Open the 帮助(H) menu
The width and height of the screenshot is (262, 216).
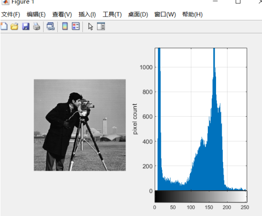[x=193, y=14]
